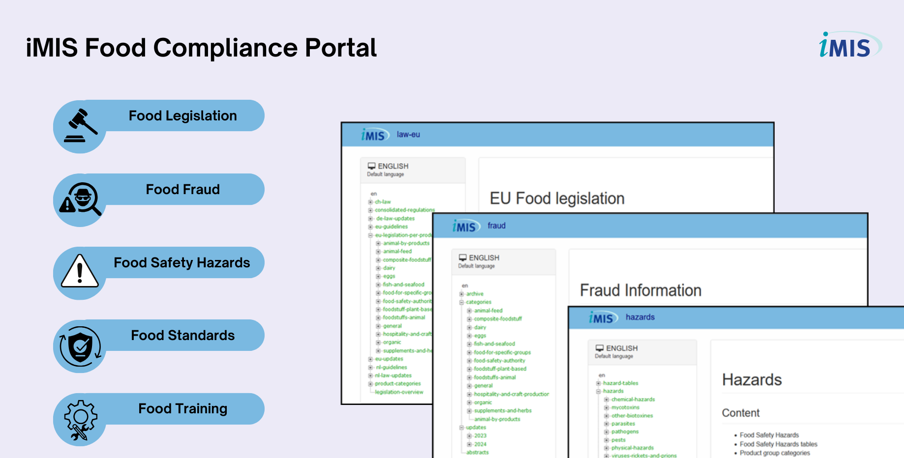Open organic in law-eu tree
This screenshot has height=458, width=904.
(x=392, y=342)
